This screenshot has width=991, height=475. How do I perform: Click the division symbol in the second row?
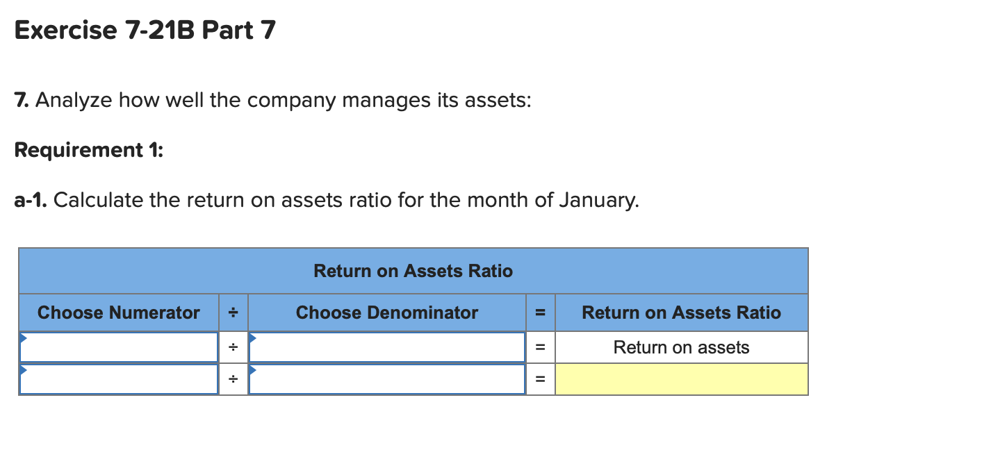click(x=233, y=378)
